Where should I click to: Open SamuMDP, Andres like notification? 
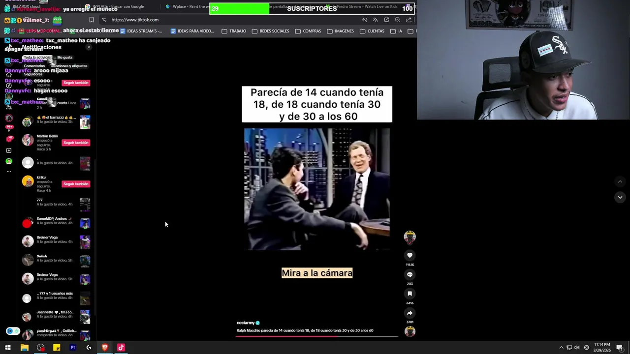tap(56, 223)
